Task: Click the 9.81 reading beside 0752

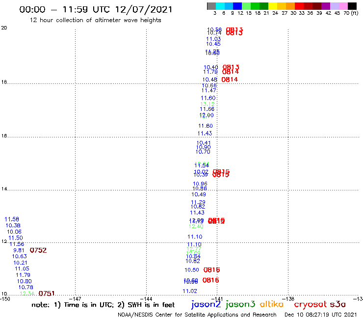Action: (19, 250)
